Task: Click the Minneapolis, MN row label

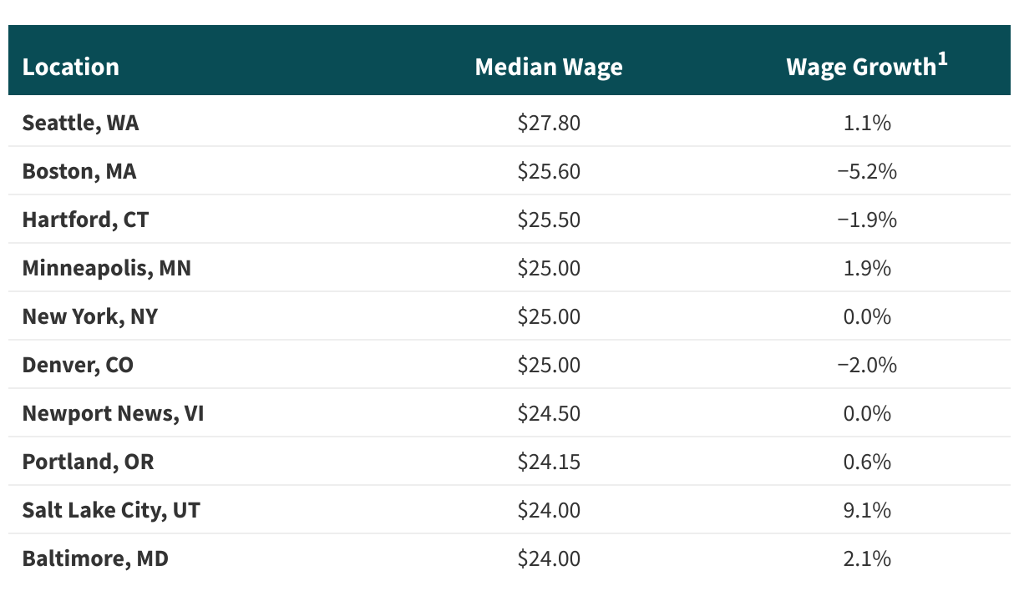Action: coord(106,268)
